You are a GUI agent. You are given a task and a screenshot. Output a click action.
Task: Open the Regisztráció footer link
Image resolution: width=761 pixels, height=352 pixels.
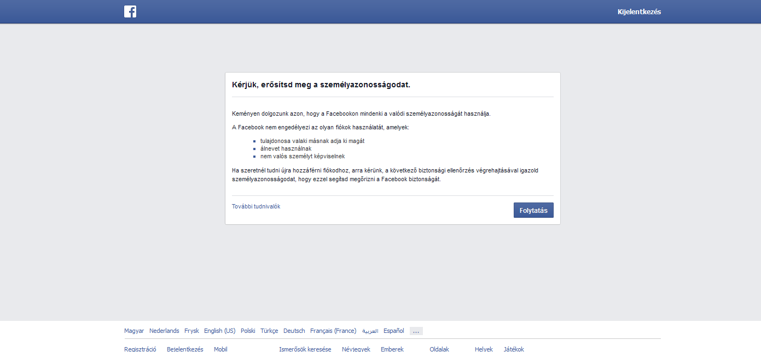pyautogui.click(x=140, y=349)
